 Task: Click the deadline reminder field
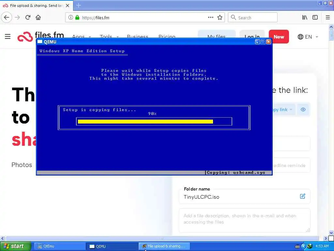pyautogui.click(x=291, y=165)
